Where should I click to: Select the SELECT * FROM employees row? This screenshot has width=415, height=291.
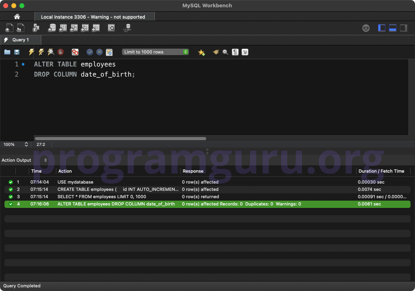tap(207, 197)
